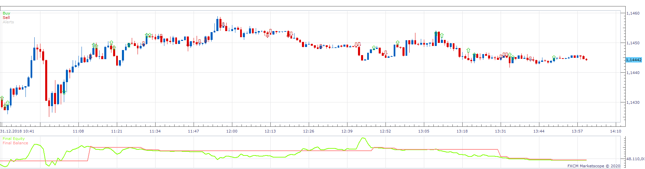Click the green Buy legend label
The width and height of the screenshot is (645, 169).
point(6,14)
